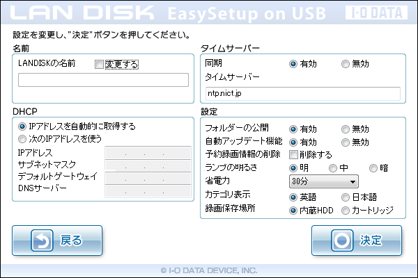
Task: Set フォルダーの公開 to 無効
Action: point(346,129)
